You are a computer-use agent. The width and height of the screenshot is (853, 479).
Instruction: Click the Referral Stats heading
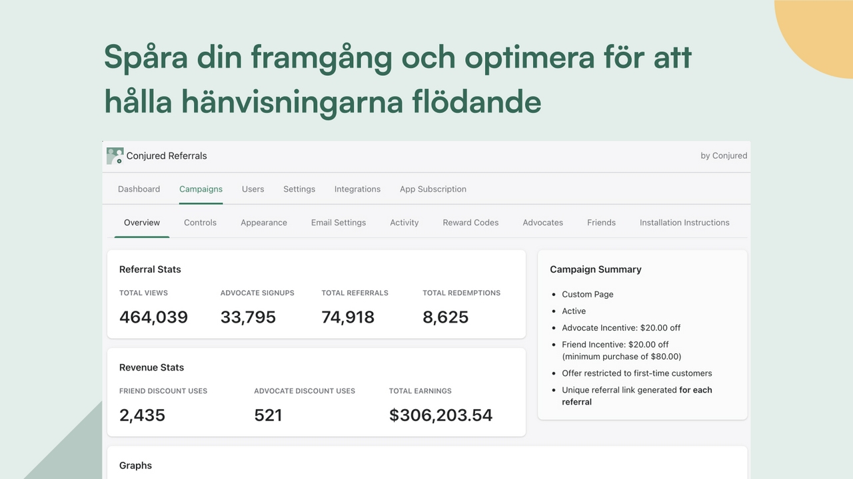pyautogui.click(x=150, y=269)
